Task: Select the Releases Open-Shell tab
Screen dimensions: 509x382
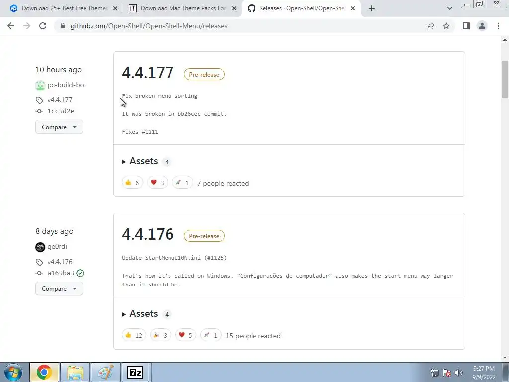Action: coord(301,9)
